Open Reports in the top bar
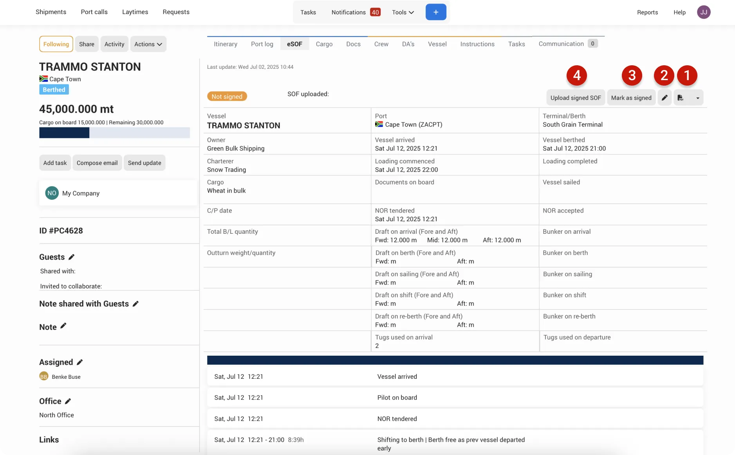 tap(647, 12)
